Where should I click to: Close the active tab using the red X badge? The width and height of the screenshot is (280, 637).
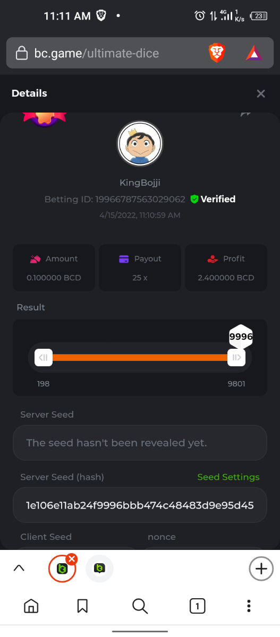72,558
